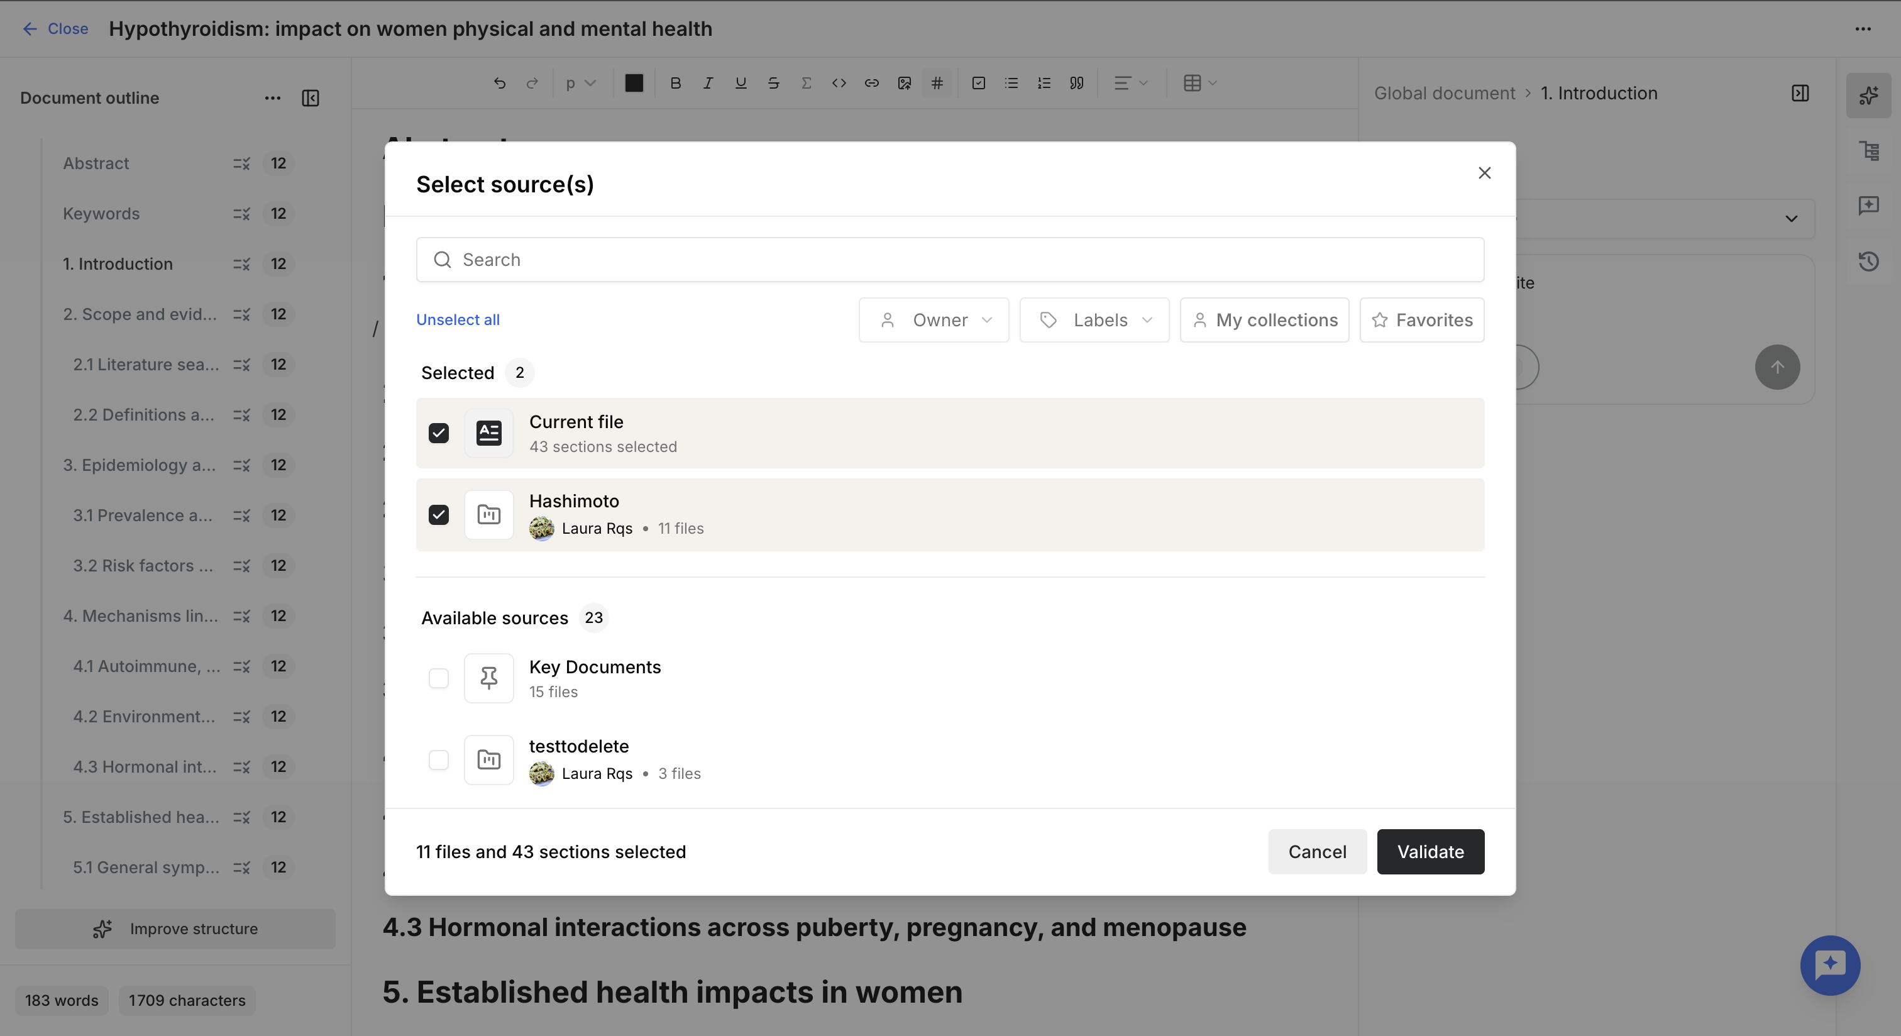Click the insert image toolbar icon
Screen dimensions: 1901x1036
(x=904, y=84)
